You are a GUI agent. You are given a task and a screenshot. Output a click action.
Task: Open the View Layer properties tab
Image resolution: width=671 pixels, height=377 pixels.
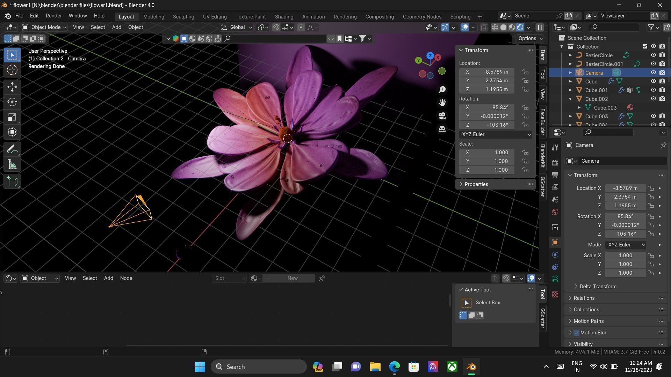[x=555, y=187]
